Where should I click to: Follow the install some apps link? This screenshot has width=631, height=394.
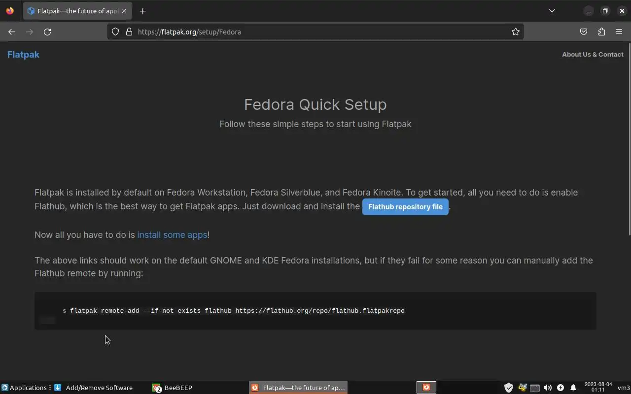point(172,235)
